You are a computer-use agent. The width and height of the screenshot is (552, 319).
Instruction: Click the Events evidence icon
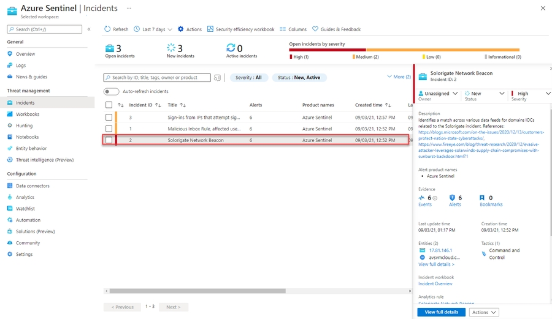[x=421, y=198]
